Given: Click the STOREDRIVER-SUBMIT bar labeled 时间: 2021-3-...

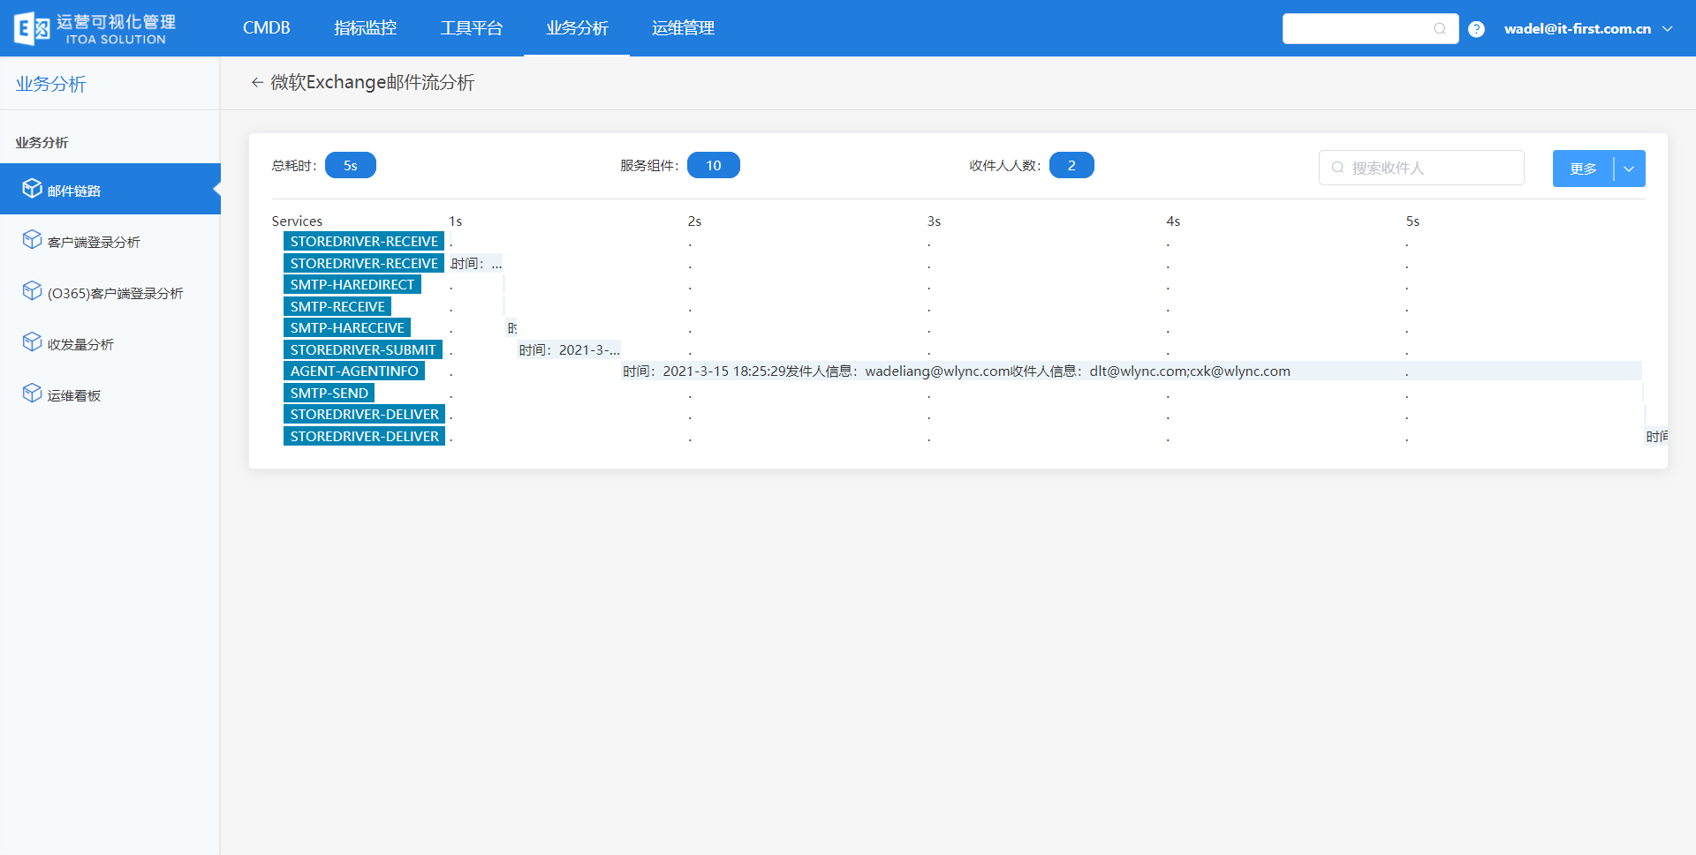Looking at the screenshot, I should [x=569, y=349].
